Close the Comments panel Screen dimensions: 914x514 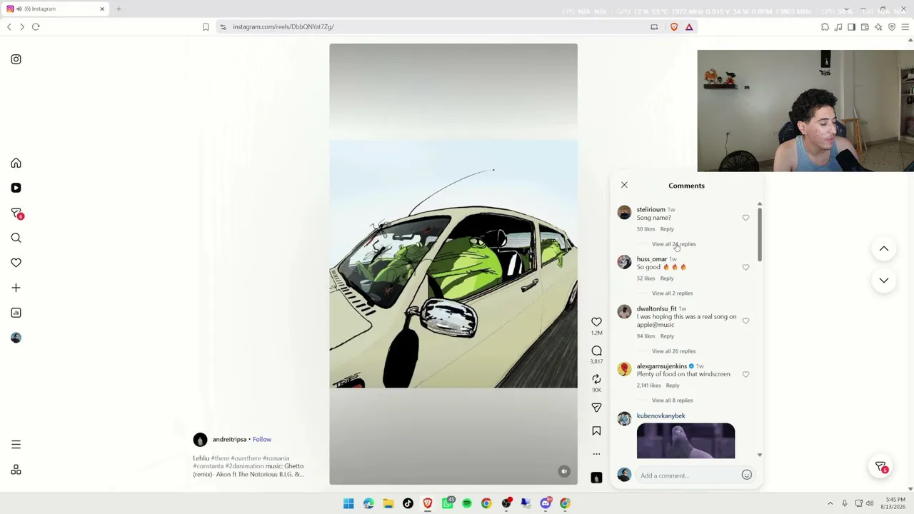624,185
